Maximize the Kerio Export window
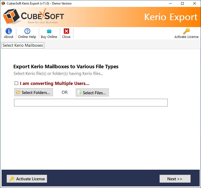This screenshot has width=201, height=188. pos(182,3)
